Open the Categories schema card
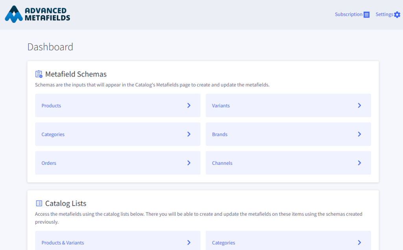This screenshot has width=403, height=250. pyautogui.click(x=118, y=134)
